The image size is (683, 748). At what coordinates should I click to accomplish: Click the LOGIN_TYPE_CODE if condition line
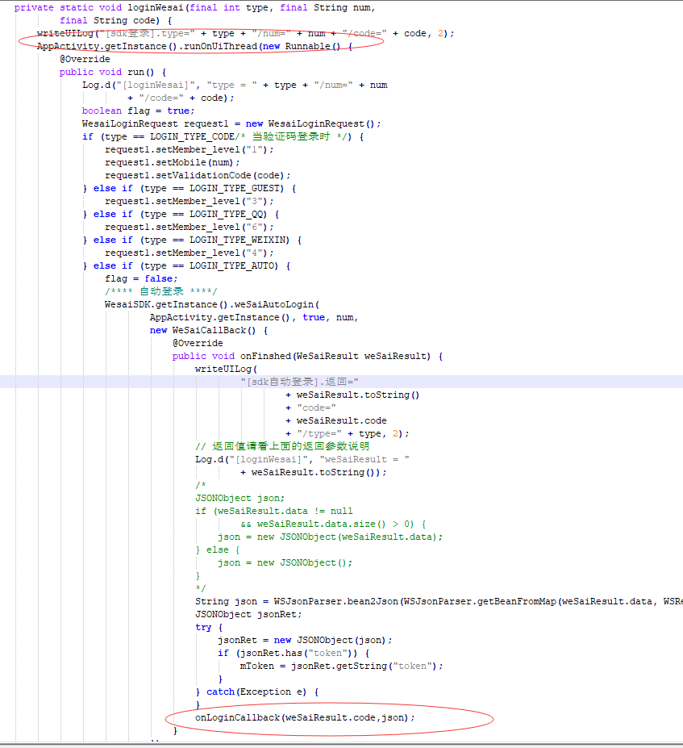click(223, 136)
